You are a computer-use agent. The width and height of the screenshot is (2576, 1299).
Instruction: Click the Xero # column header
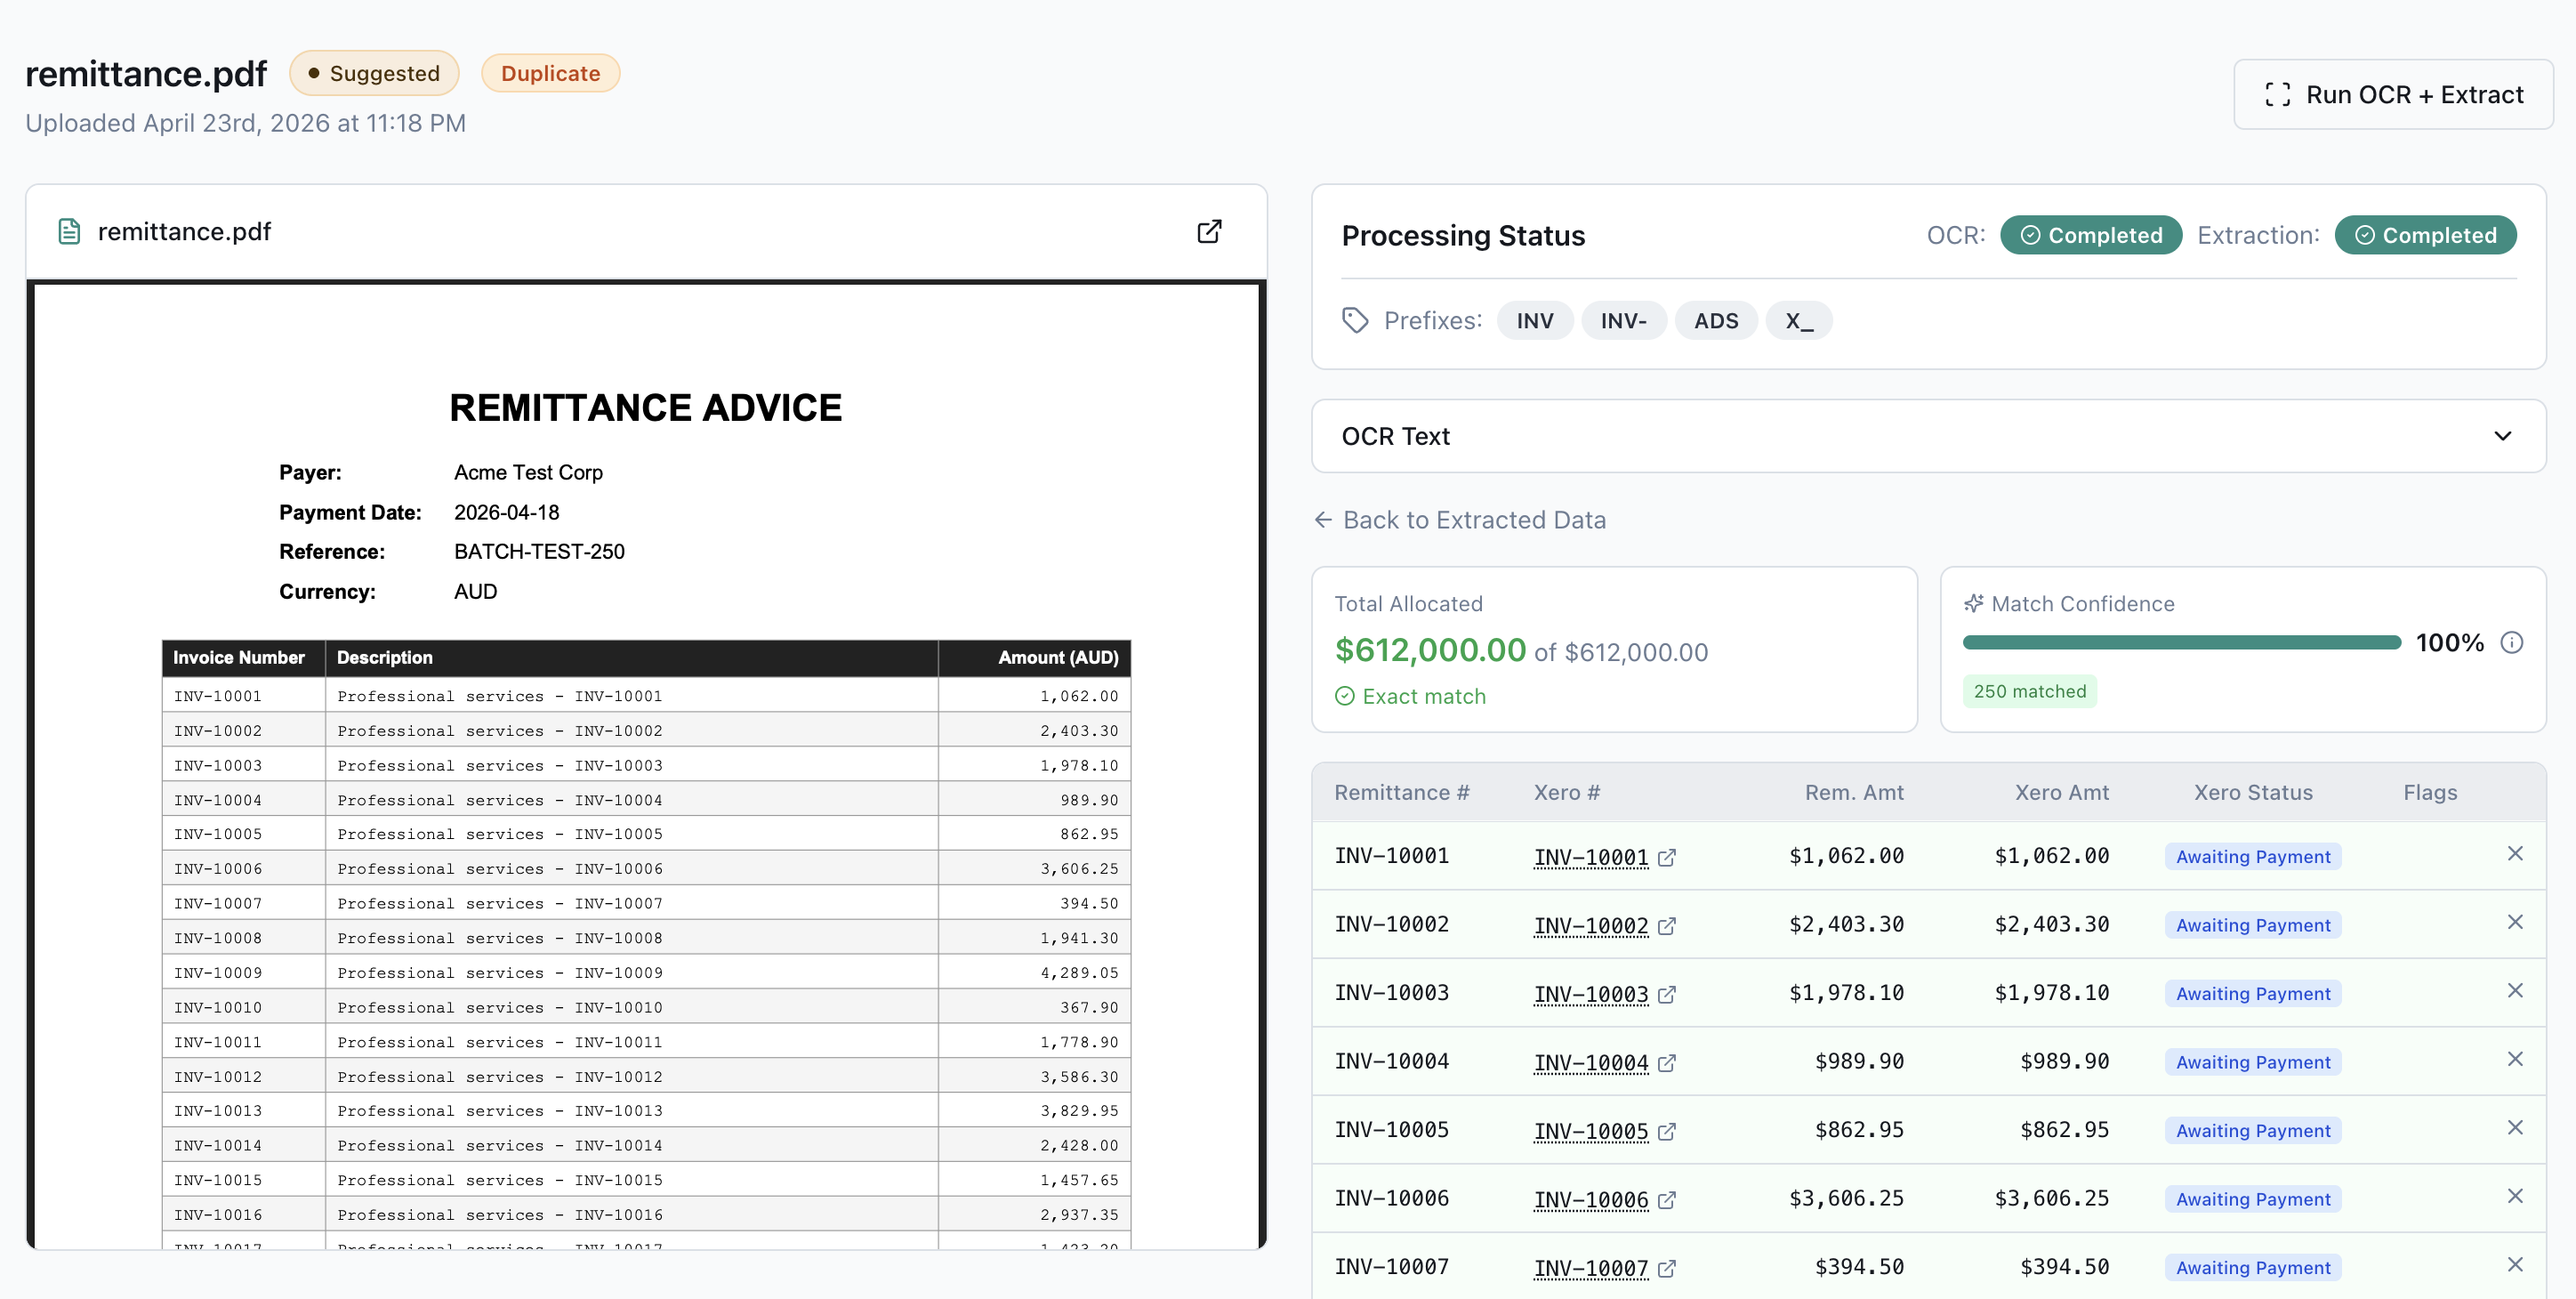[x=1567, y=793]
